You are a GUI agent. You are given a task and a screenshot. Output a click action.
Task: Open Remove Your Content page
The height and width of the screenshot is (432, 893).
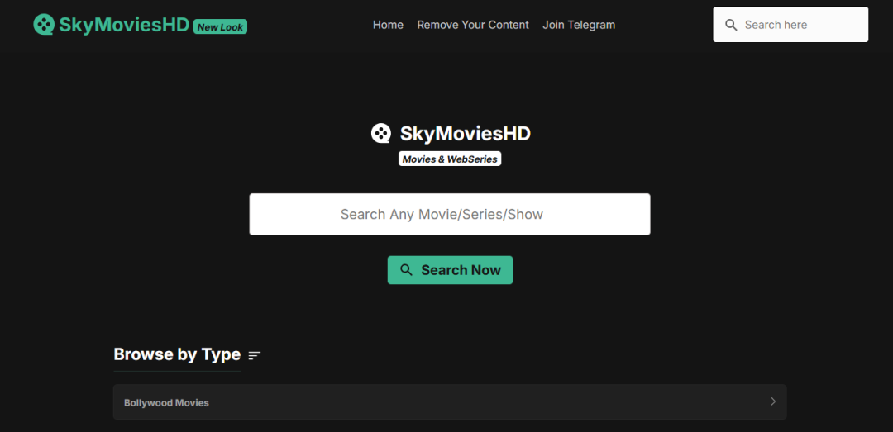pyautogui.click(x=473, y=25)
